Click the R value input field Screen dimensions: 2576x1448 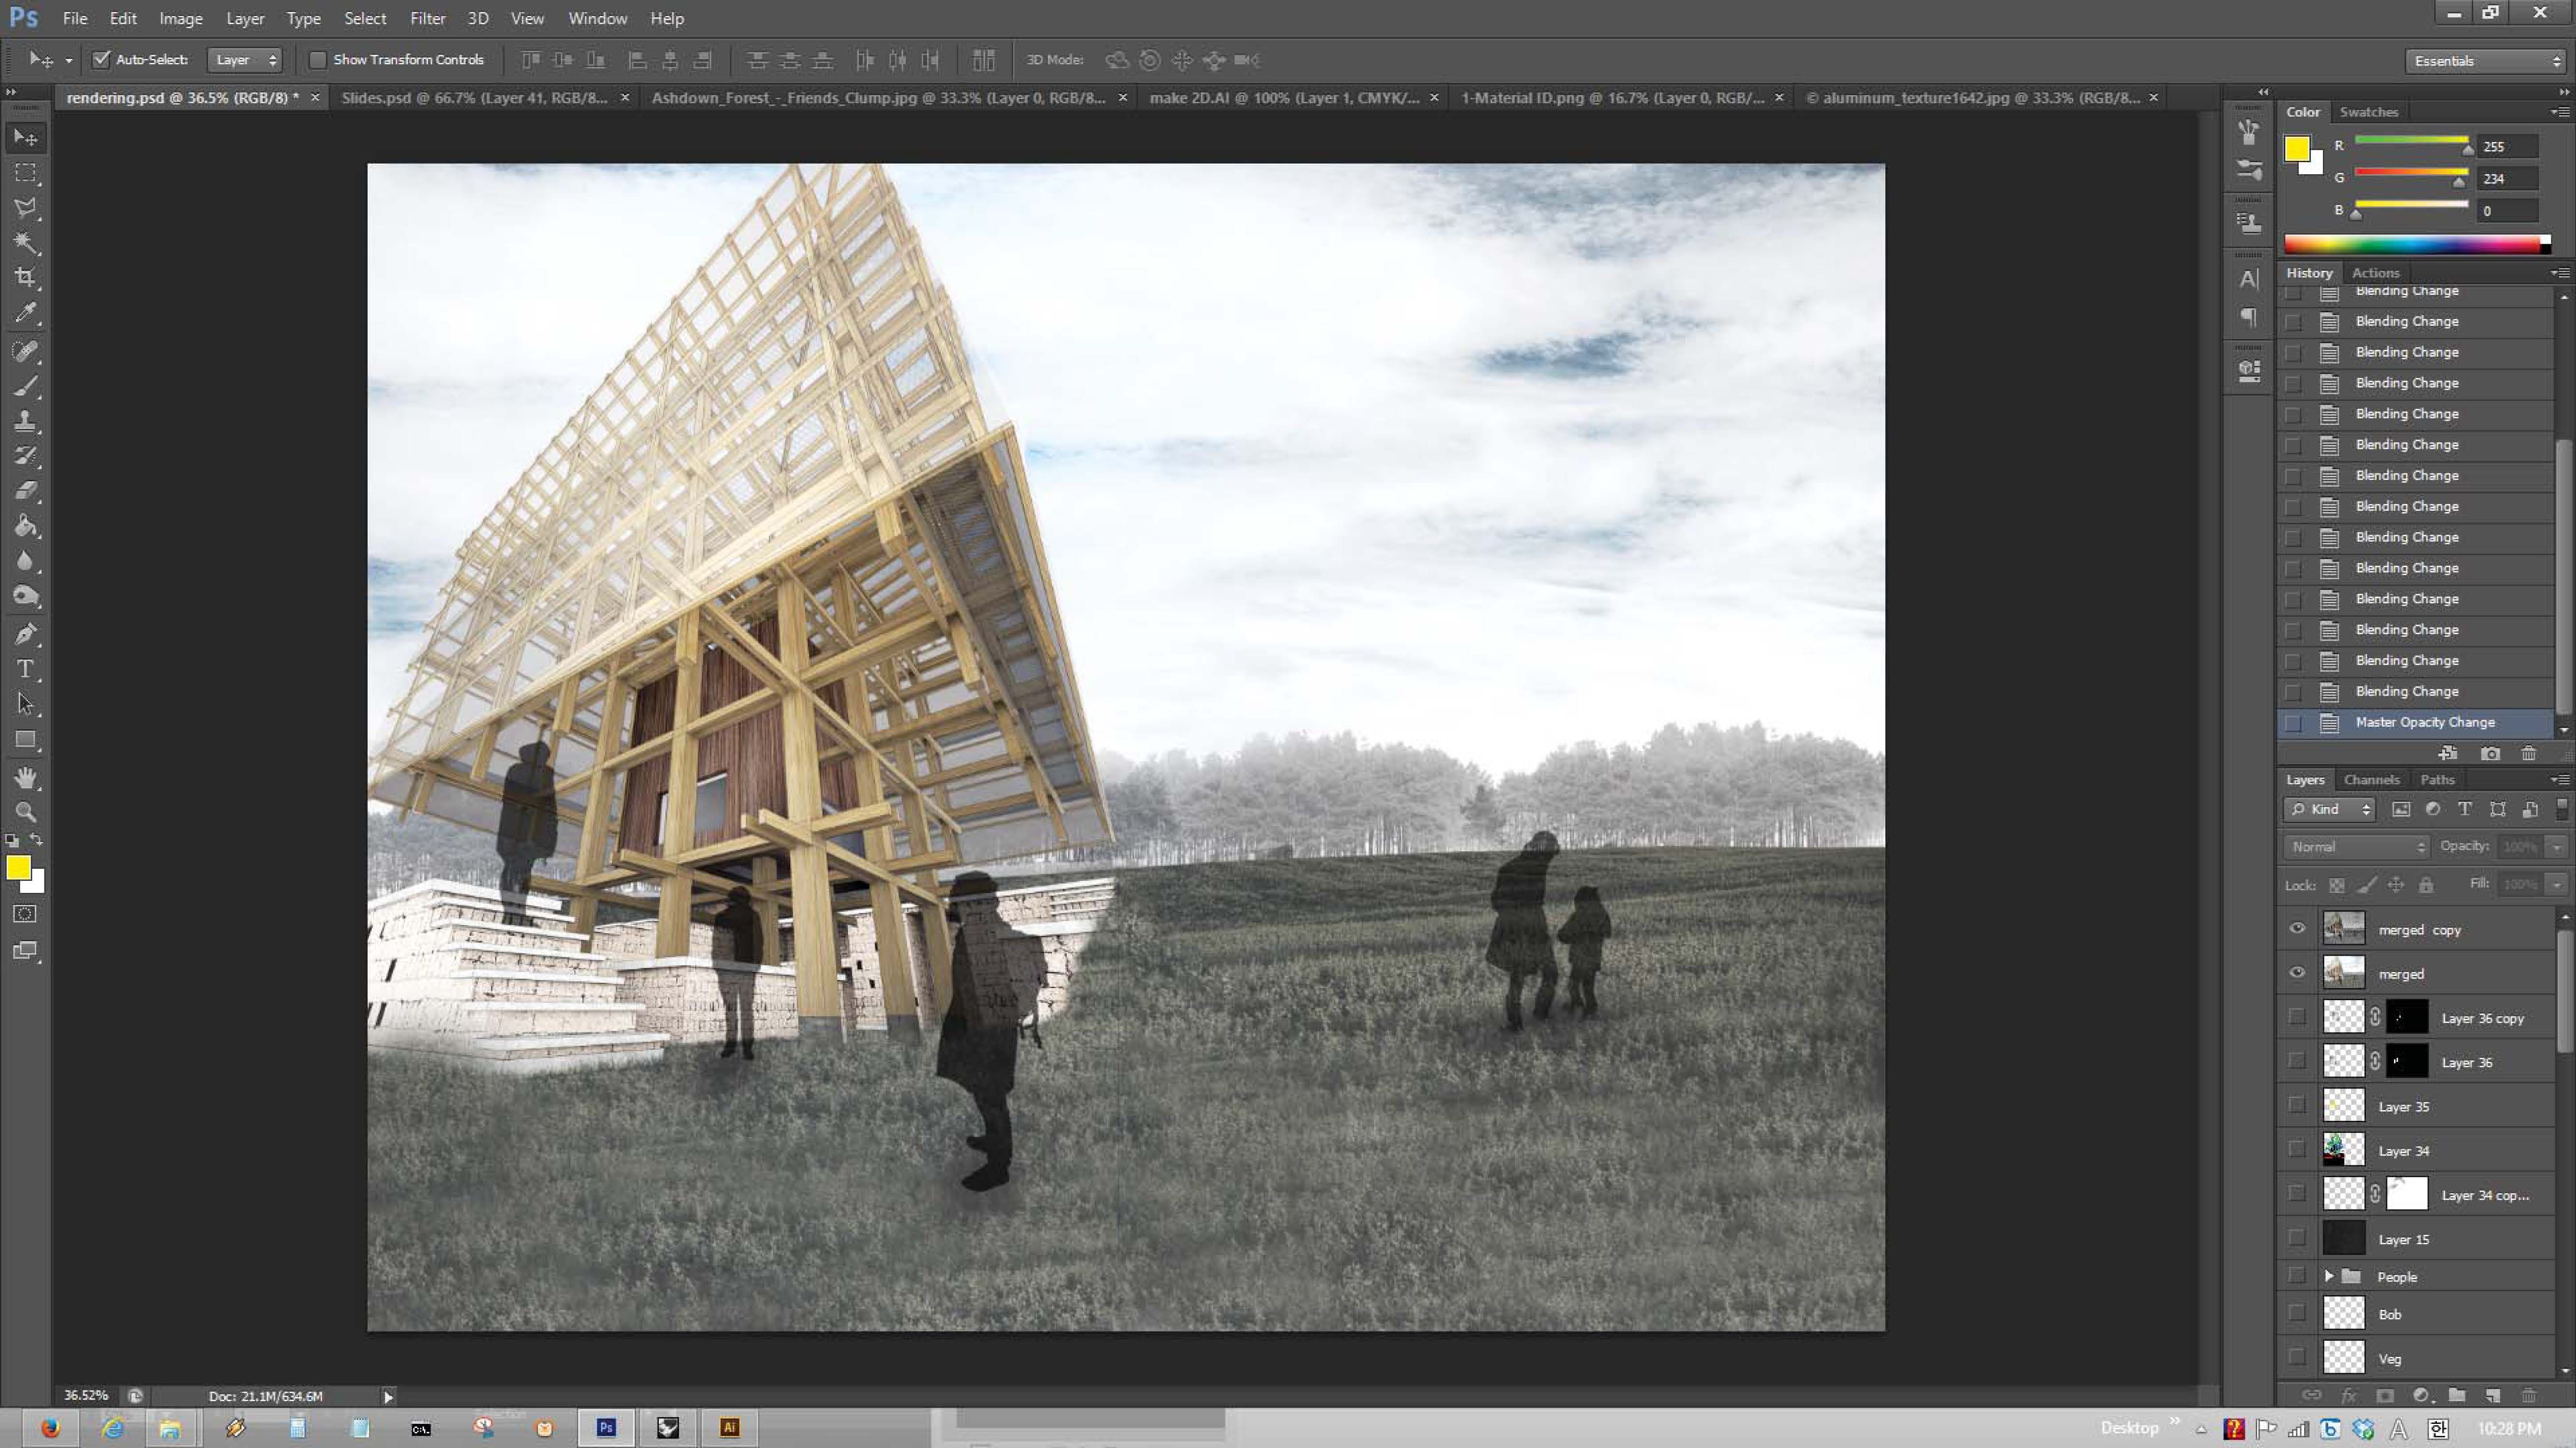point(2508,147)
